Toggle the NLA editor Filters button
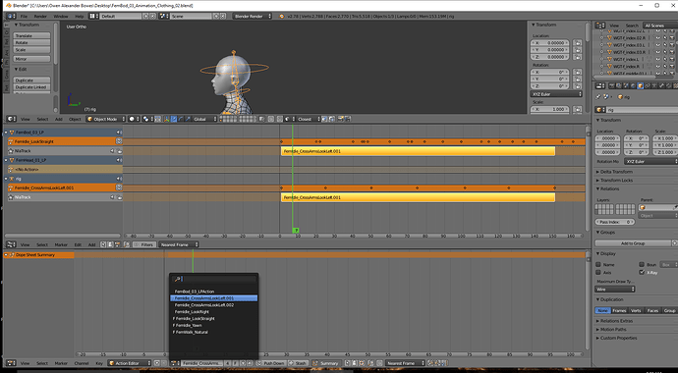Image resolution: width=678 pixels, height=373 pixels. (144, 244)
